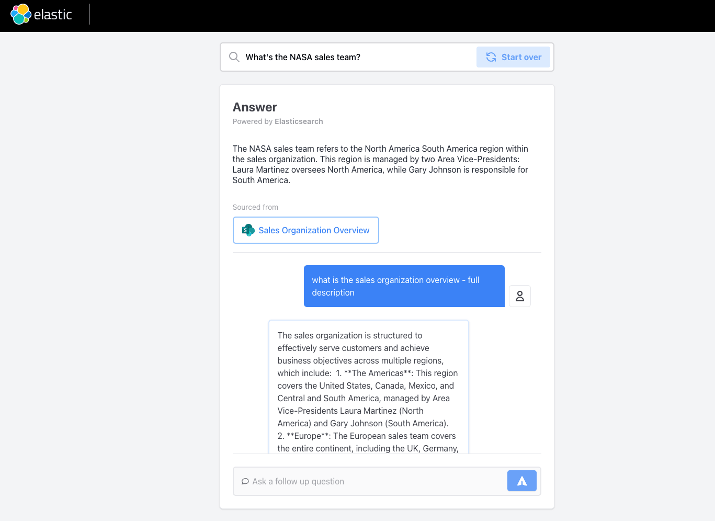Click the Sourced from label

(255, 207)
